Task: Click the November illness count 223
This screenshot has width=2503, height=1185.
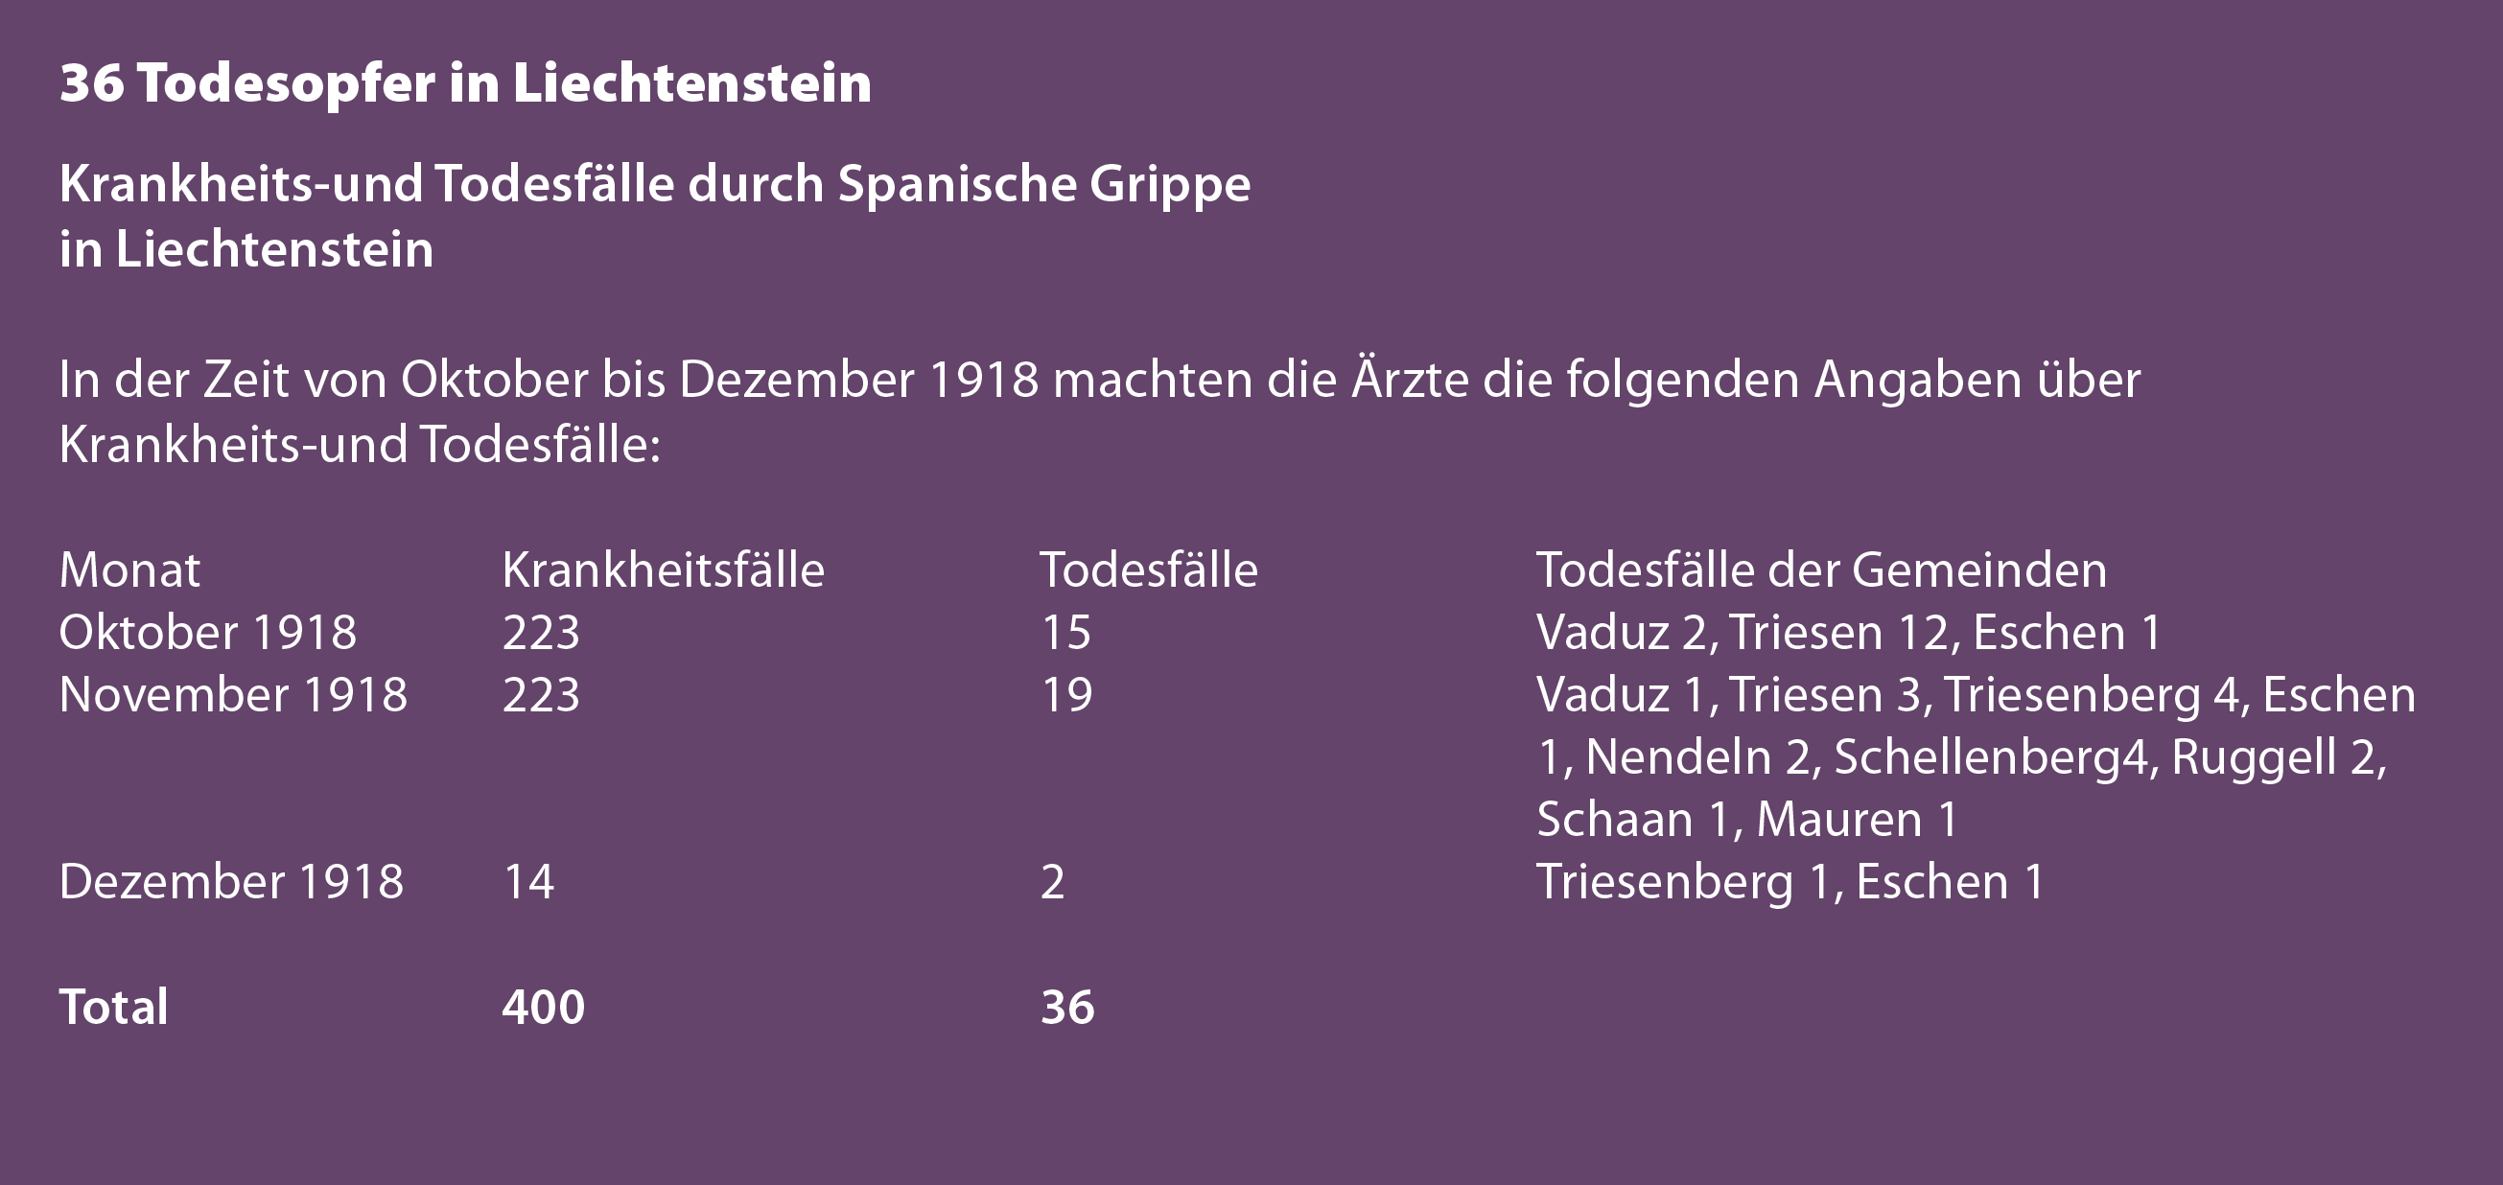Action: pyautogui.click(x=540, y=695)
